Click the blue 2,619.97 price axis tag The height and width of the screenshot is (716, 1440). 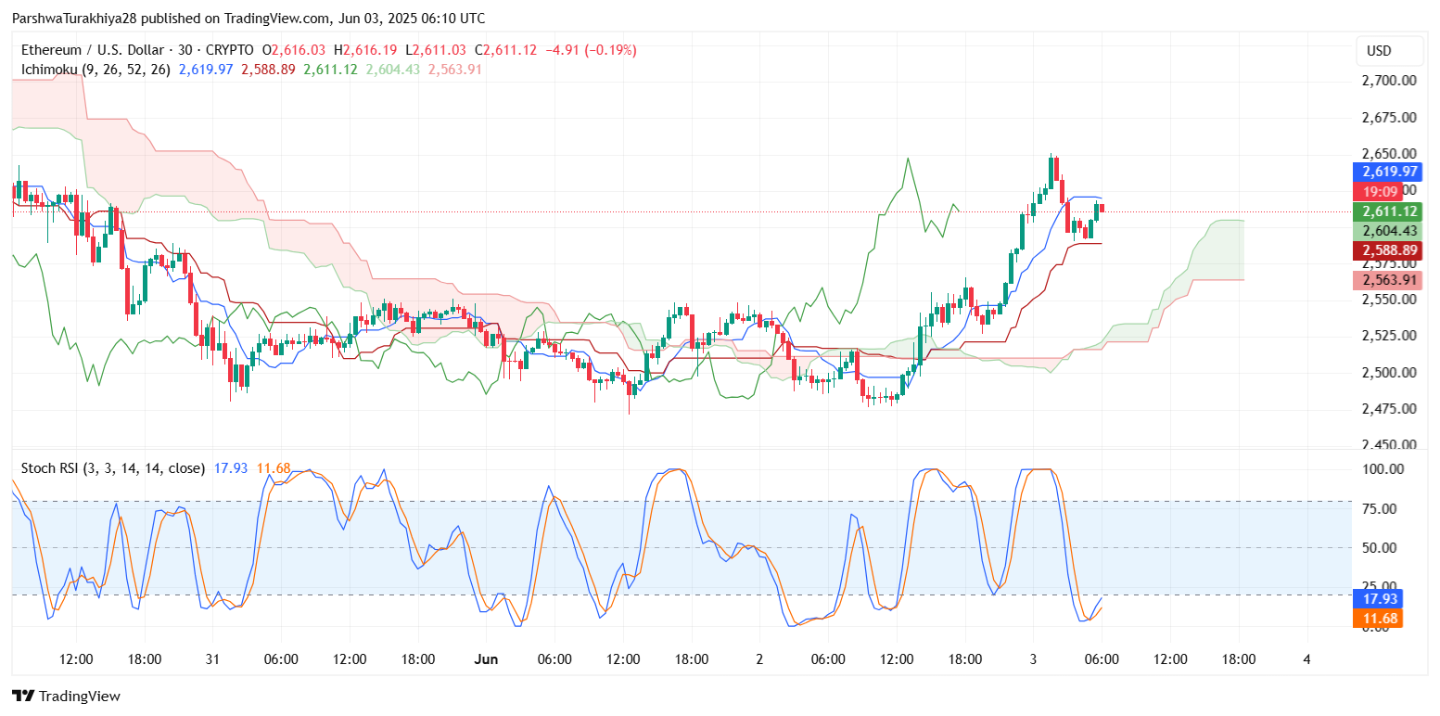click(x=1388, y=173)
